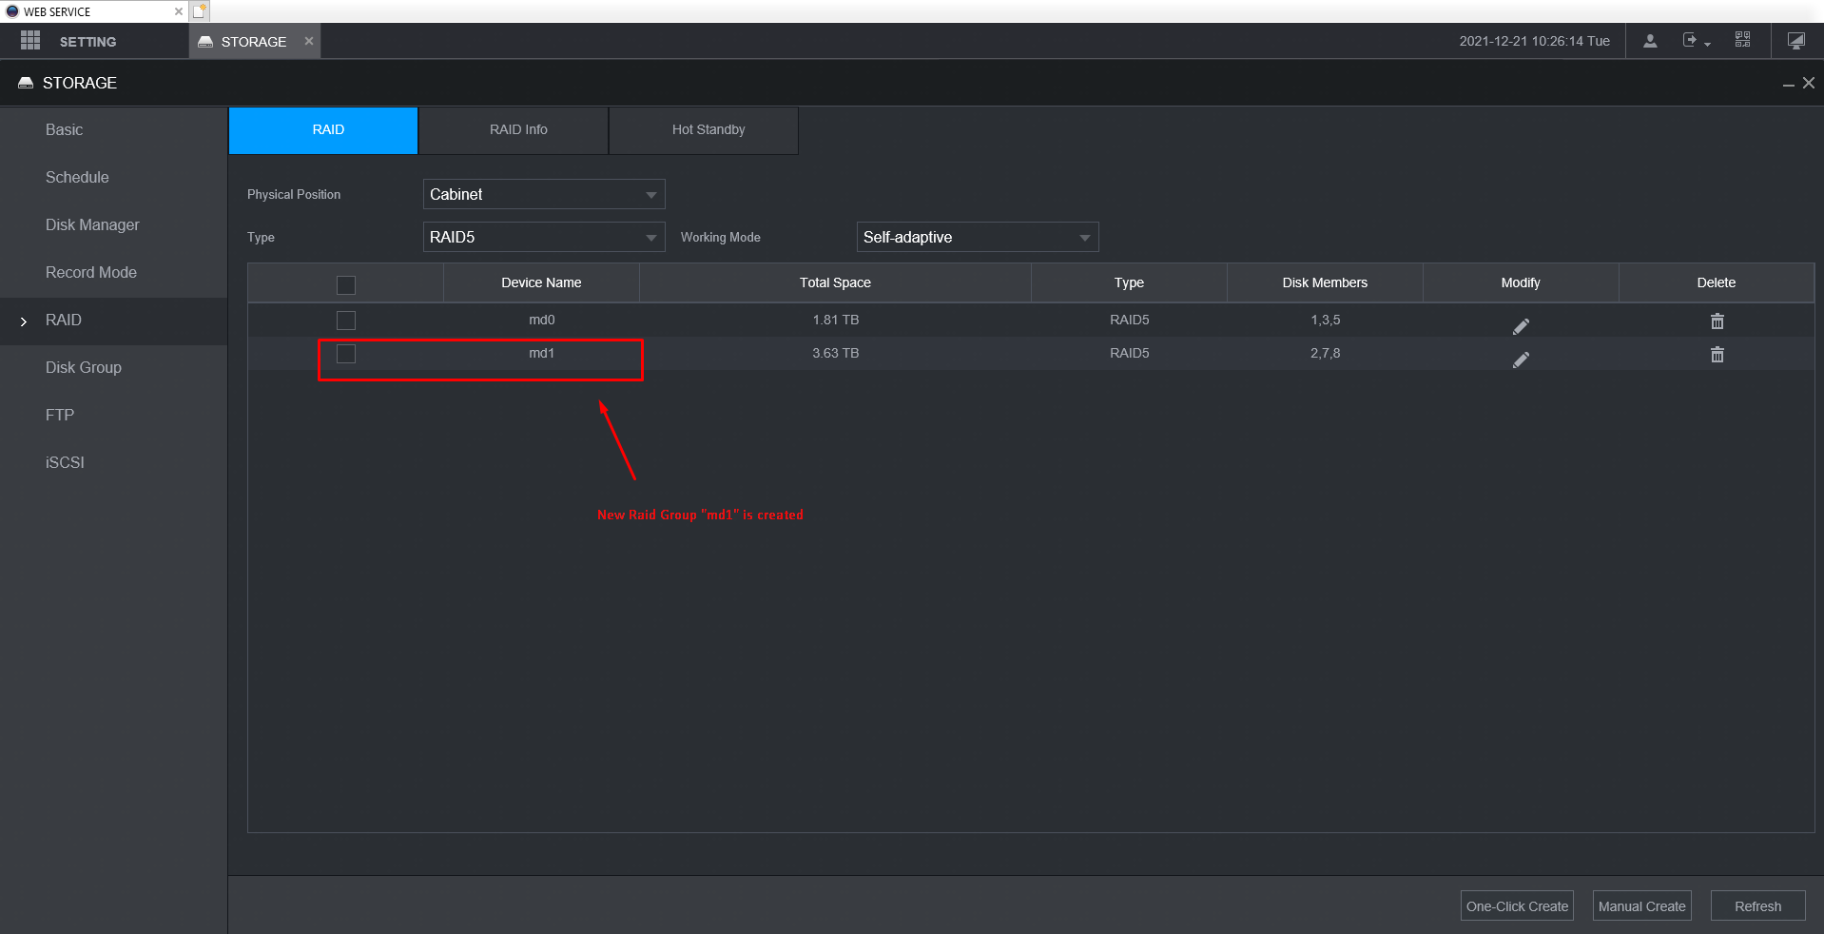Image resolution: width=1824 pixels, height=934 pixels.
Task: Toggle the select-all checkbox in table header
Action: [x=346, y=285]
